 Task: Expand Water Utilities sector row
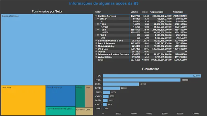tap(96, 57)
